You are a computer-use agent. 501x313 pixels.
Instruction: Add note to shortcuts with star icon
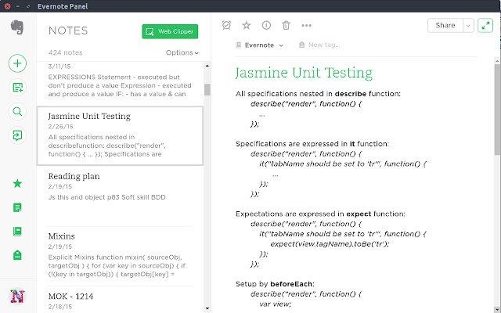pos(247,25)
